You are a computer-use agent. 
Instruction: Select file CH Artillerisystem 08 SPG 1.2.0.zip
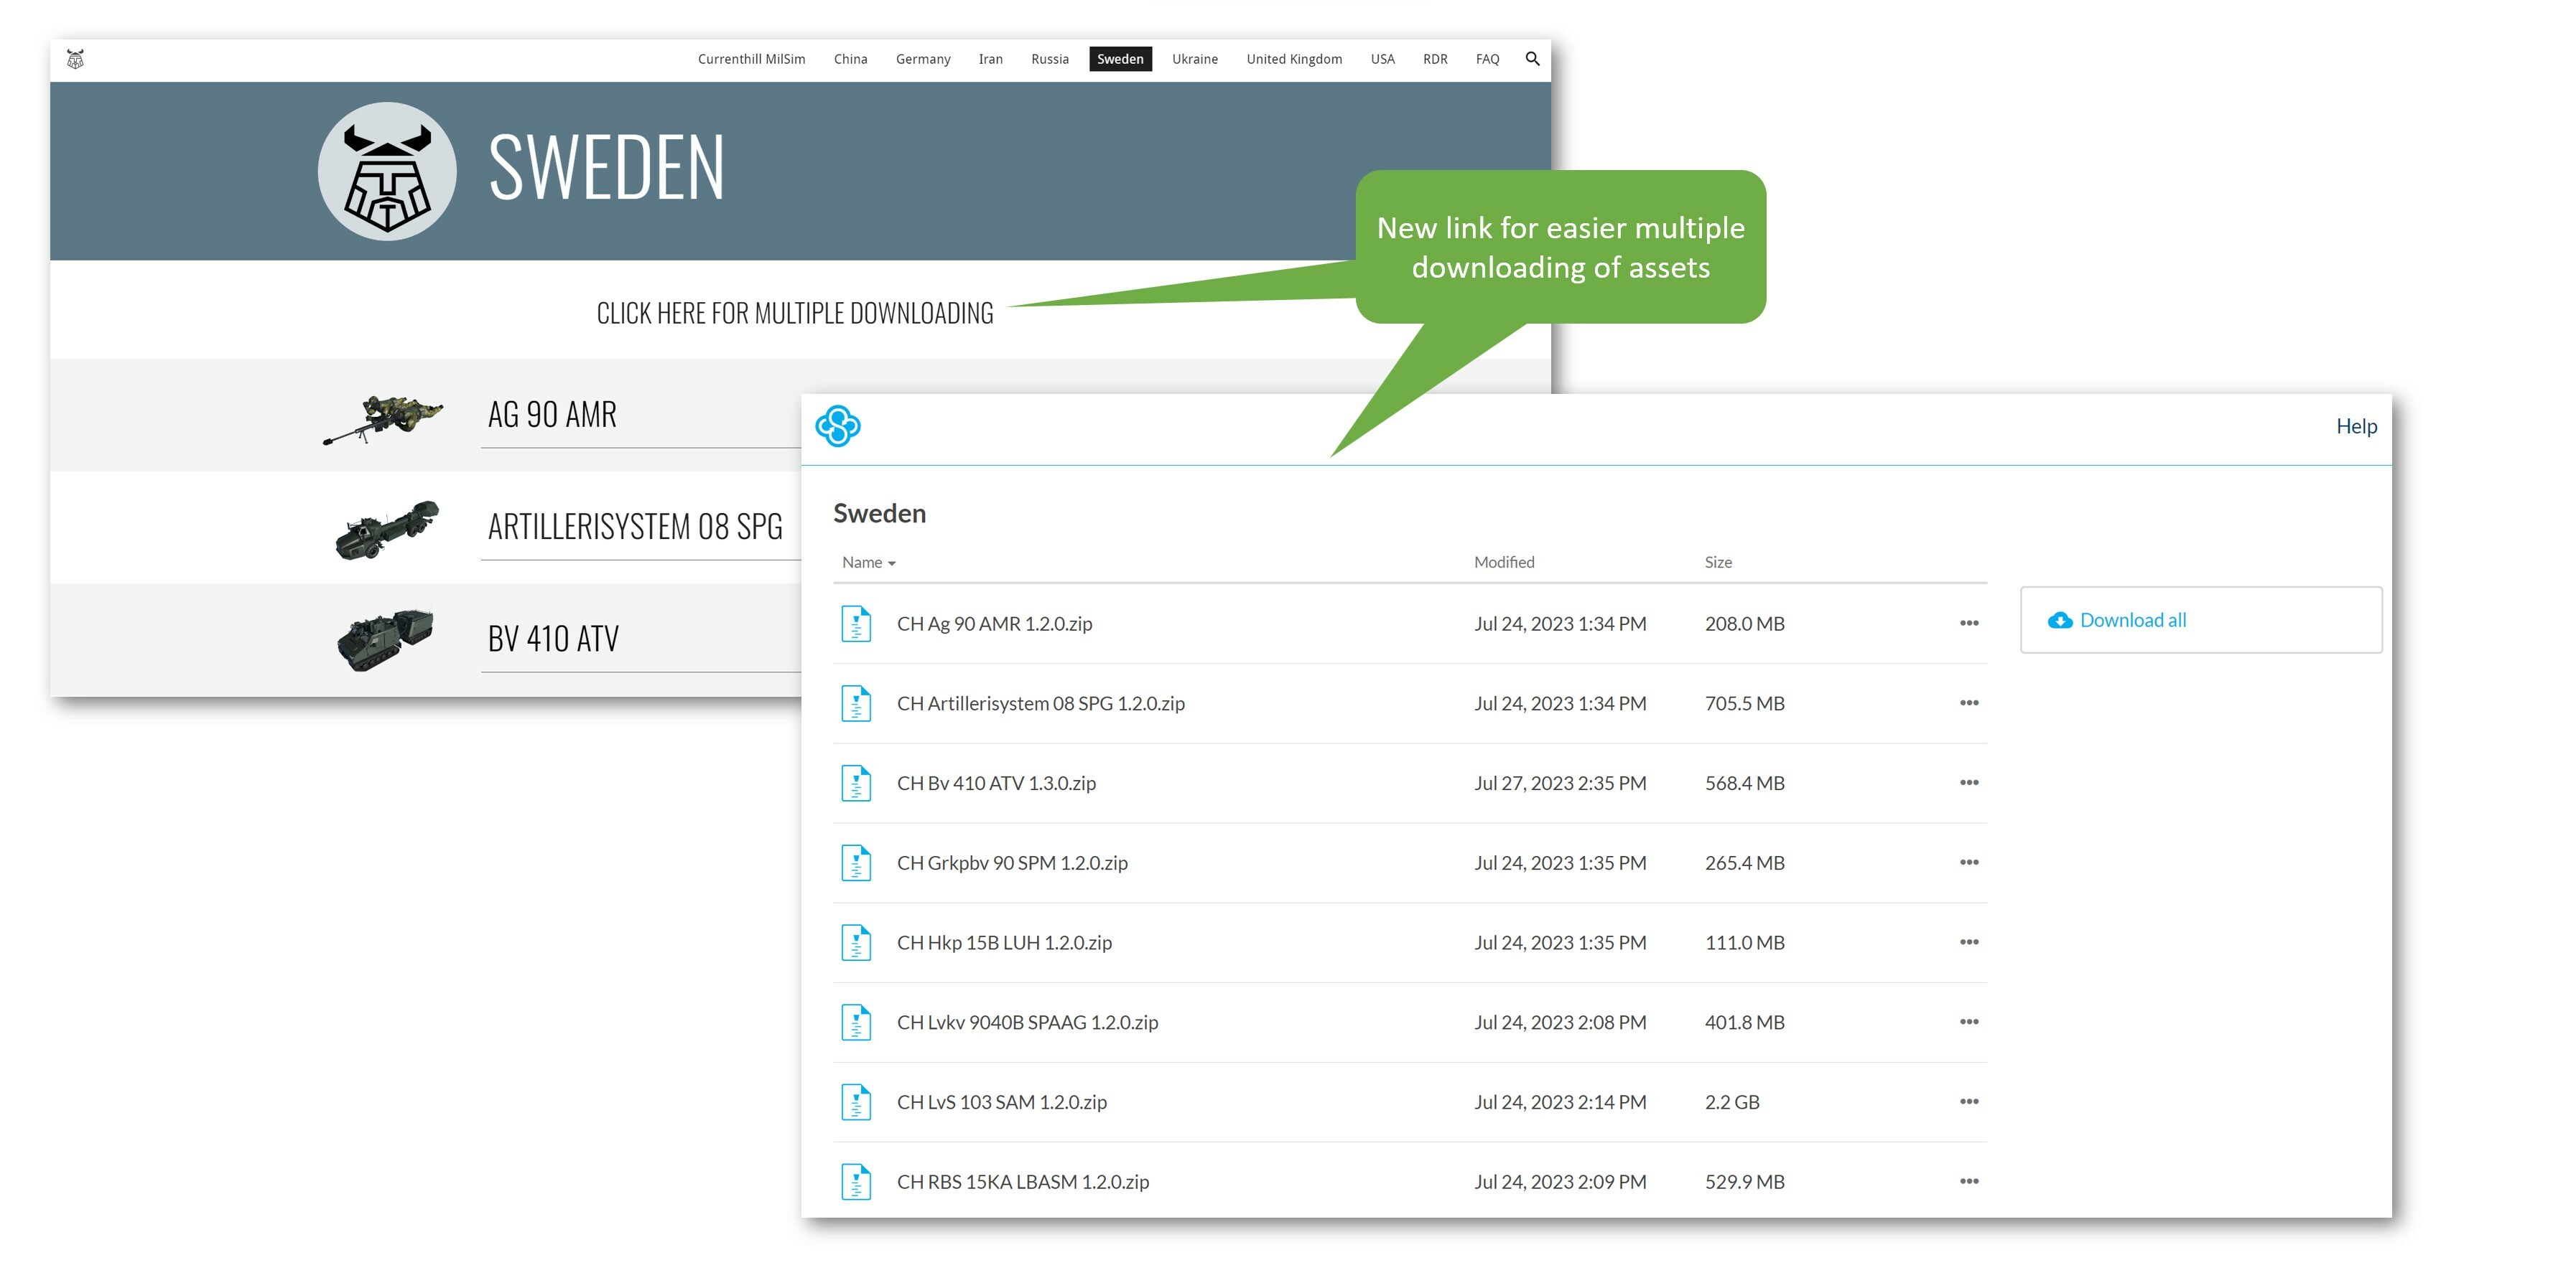pyautogui.click(x=1040, y=703)
